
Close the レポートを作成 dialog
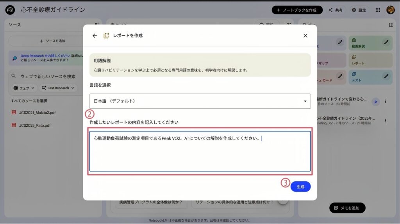tap(305, 36)
